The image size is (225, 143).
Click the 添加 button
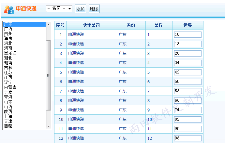(x=81, y=9)
